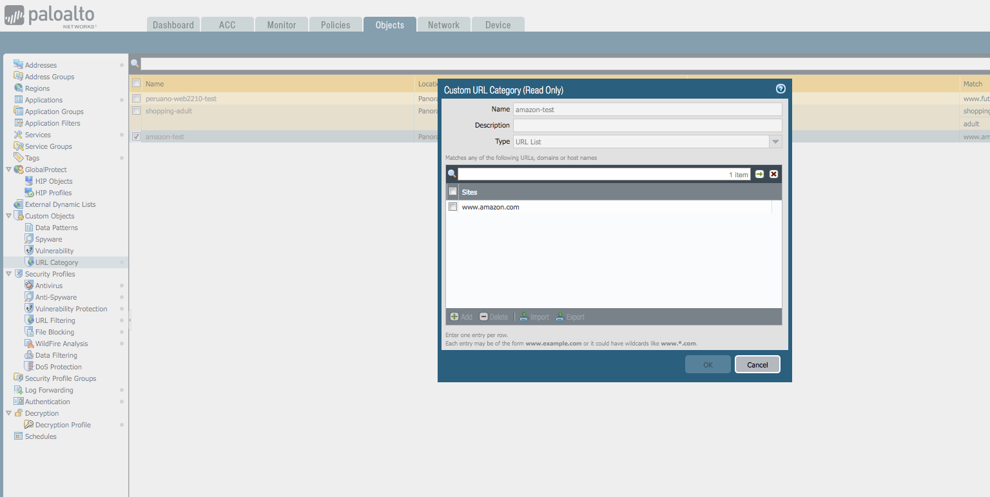The height and width of the screenshot is (497, 990).
Task: Click the Delete button below sites list
Action: (x=494, y=317)
